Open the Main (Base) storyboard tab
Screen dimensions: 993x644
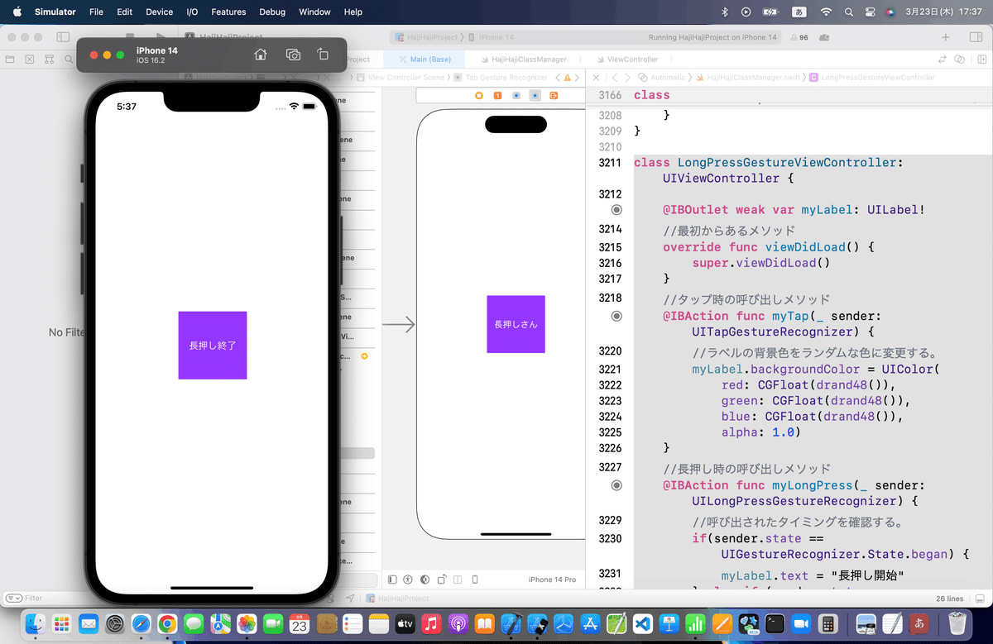pos(424,60)
